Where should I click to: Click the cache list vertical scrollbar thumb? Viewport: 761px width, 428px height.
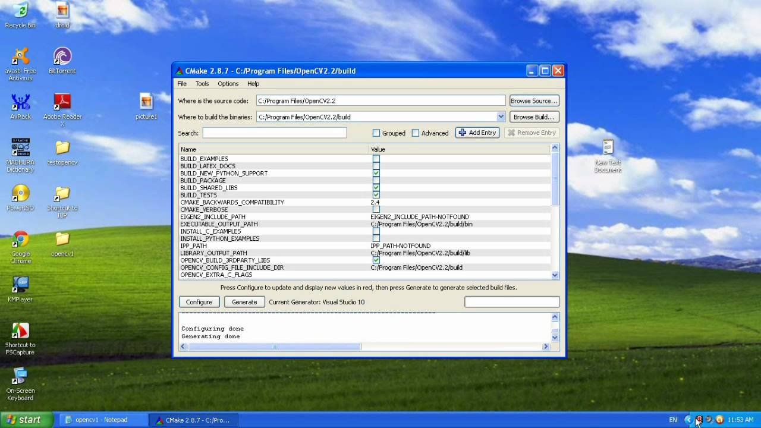tap(555, 180)
